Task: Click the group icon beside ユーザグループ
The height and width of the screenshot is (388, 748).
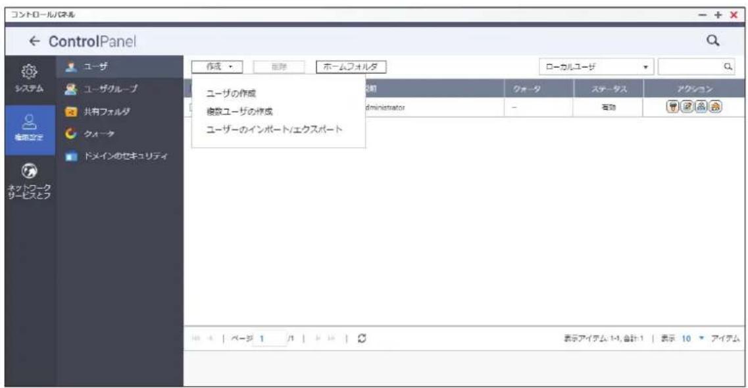Action: click(x=70, y=89)
